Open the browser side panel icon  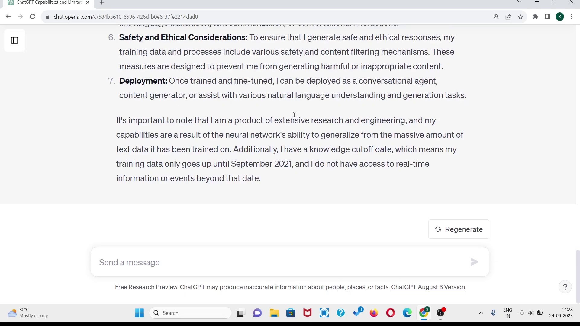pyautogui.click(x=547, y=17)
